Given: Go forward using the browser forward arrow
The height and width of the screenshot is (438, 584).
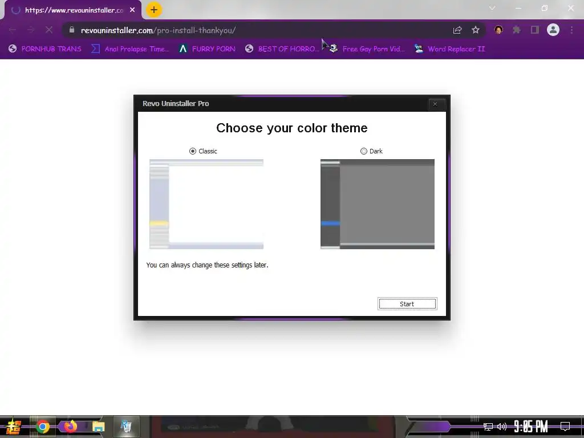Looking at the screenshot, I should tap(31, 30).
